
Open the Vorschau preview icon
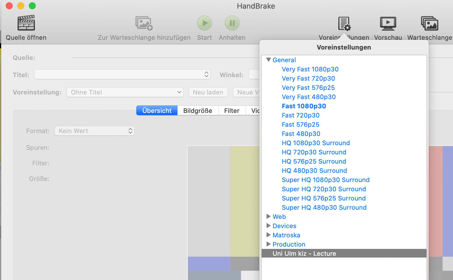[x=388, y=23]
